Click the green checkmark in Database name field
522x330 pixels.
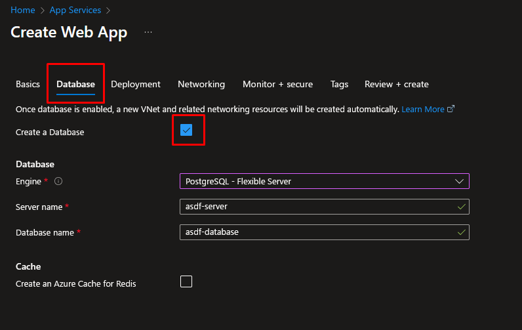[461, 232]
